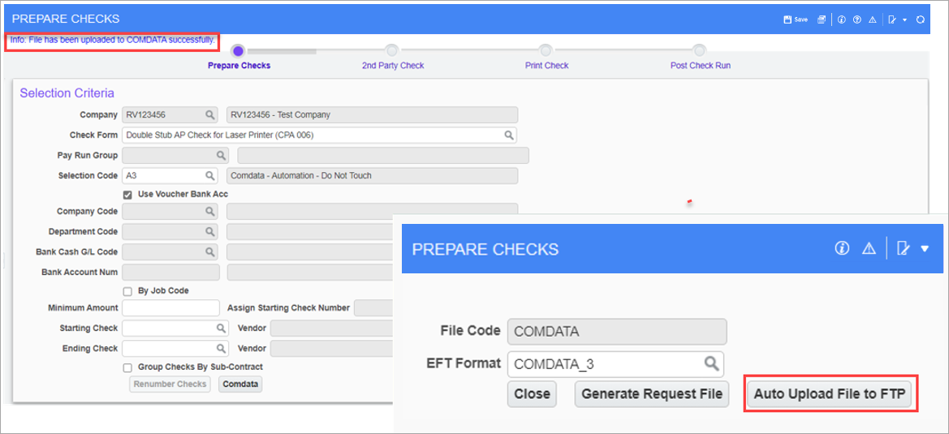Enable the Group Checks By Sub-Contract checkbox

click(127, 367)
